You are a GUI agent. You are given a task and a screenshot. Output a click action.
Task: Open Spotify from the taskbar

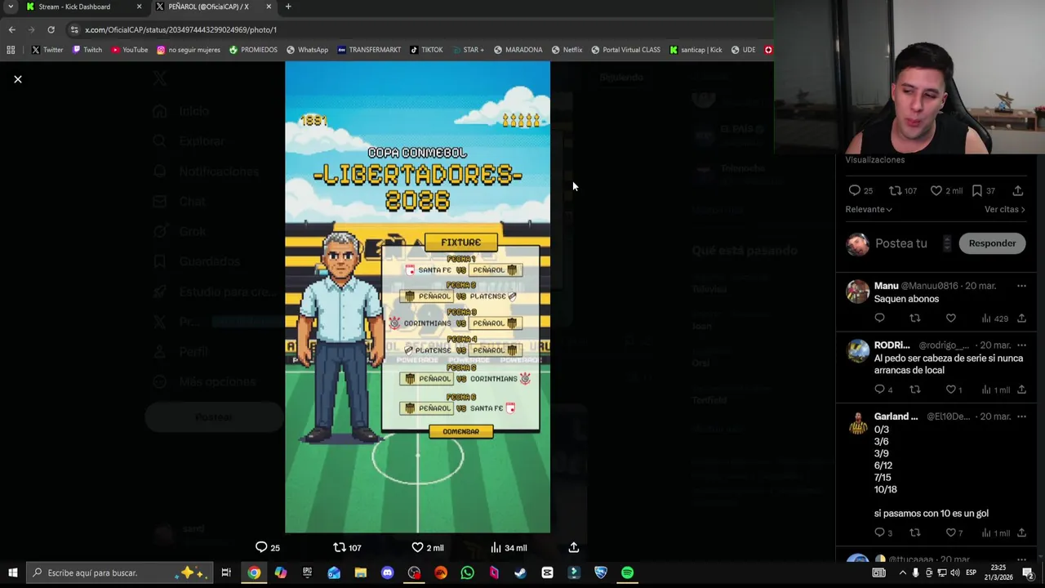click(627, 572)
